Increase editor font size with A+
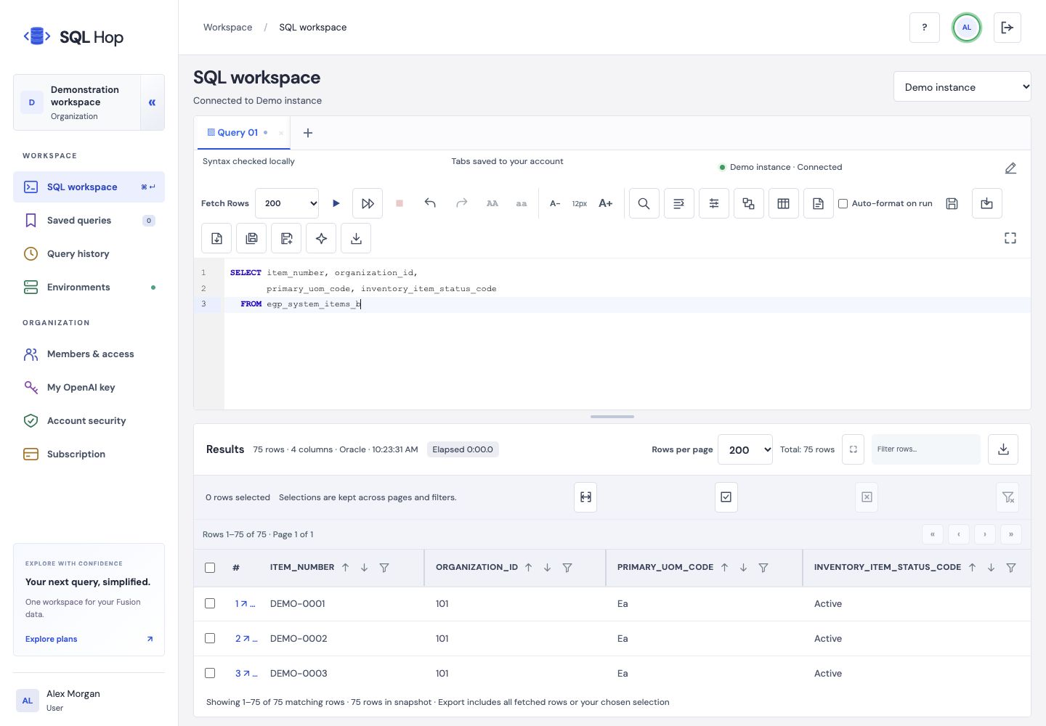Viewport: 1046px width, 726px height. pyautogui.click(x=605, y=203)
